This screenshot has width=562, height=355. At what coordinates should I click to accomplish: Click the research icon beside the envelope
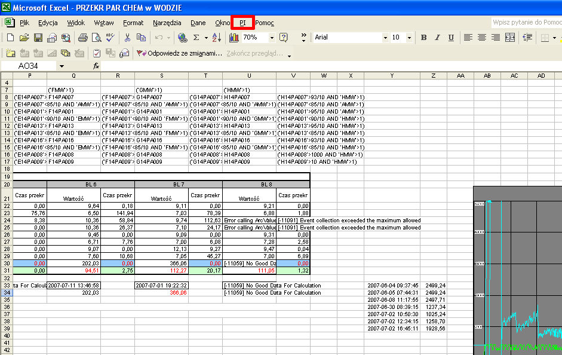click(x=66, y=37)
